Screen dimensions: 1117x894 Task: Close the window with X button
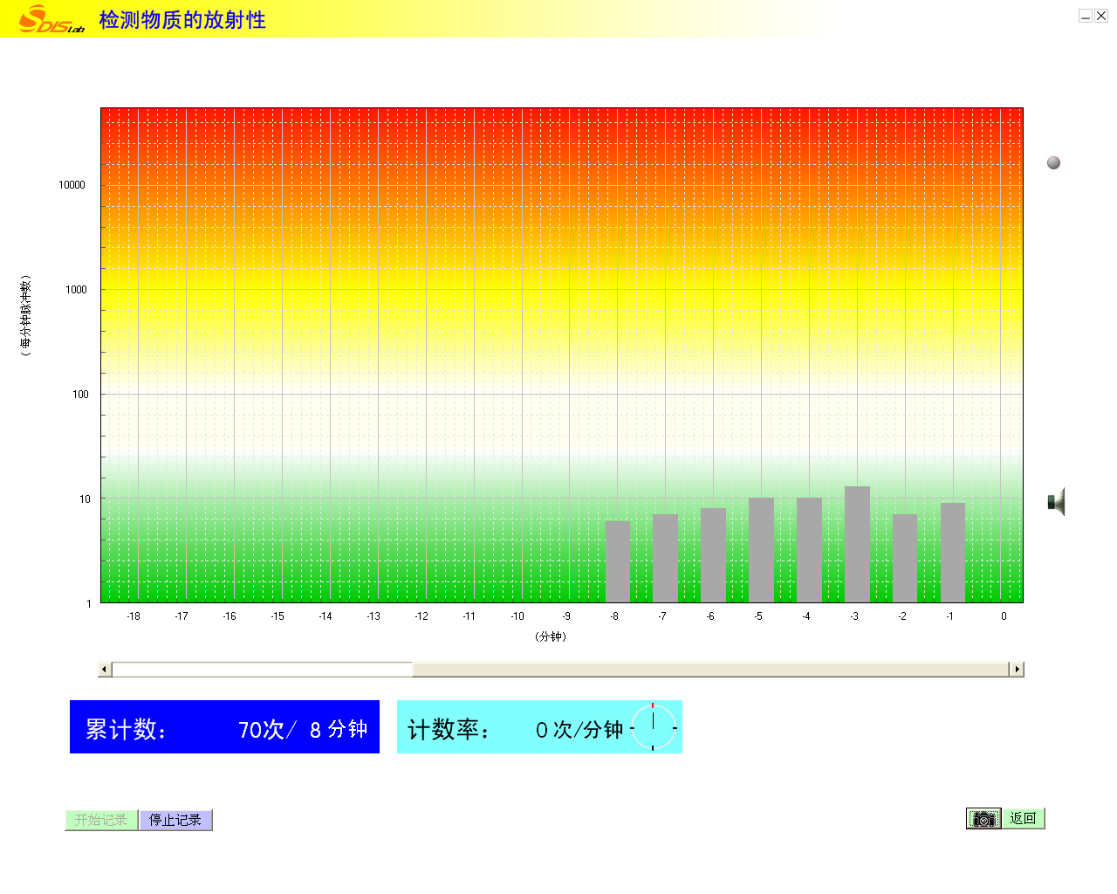click(x=1101, y=16)
